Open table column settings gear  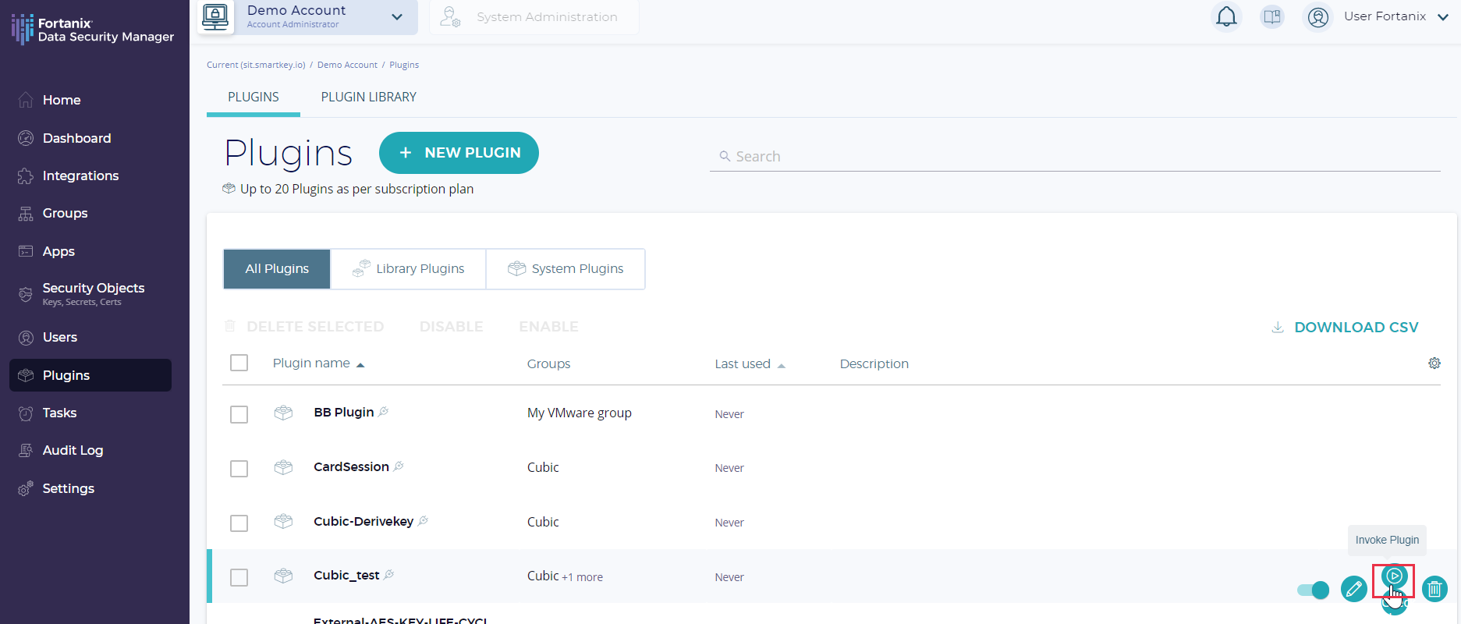point(1434,363)
